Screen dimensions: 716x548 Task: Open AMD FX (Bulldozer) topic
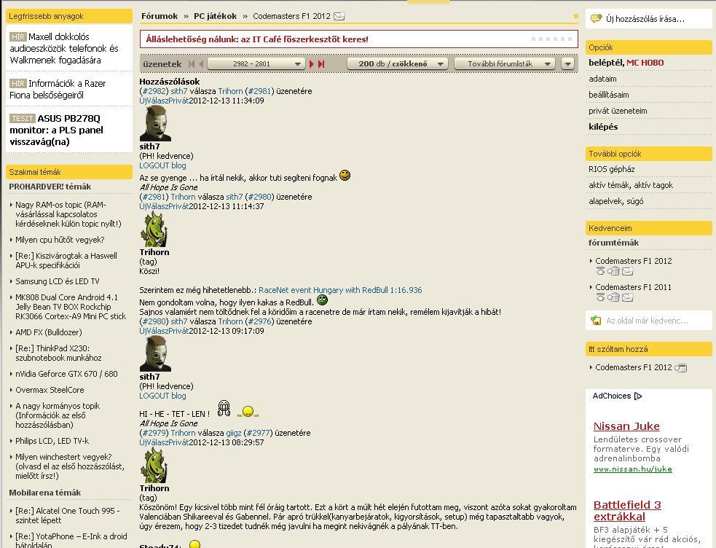click(48, 332)
